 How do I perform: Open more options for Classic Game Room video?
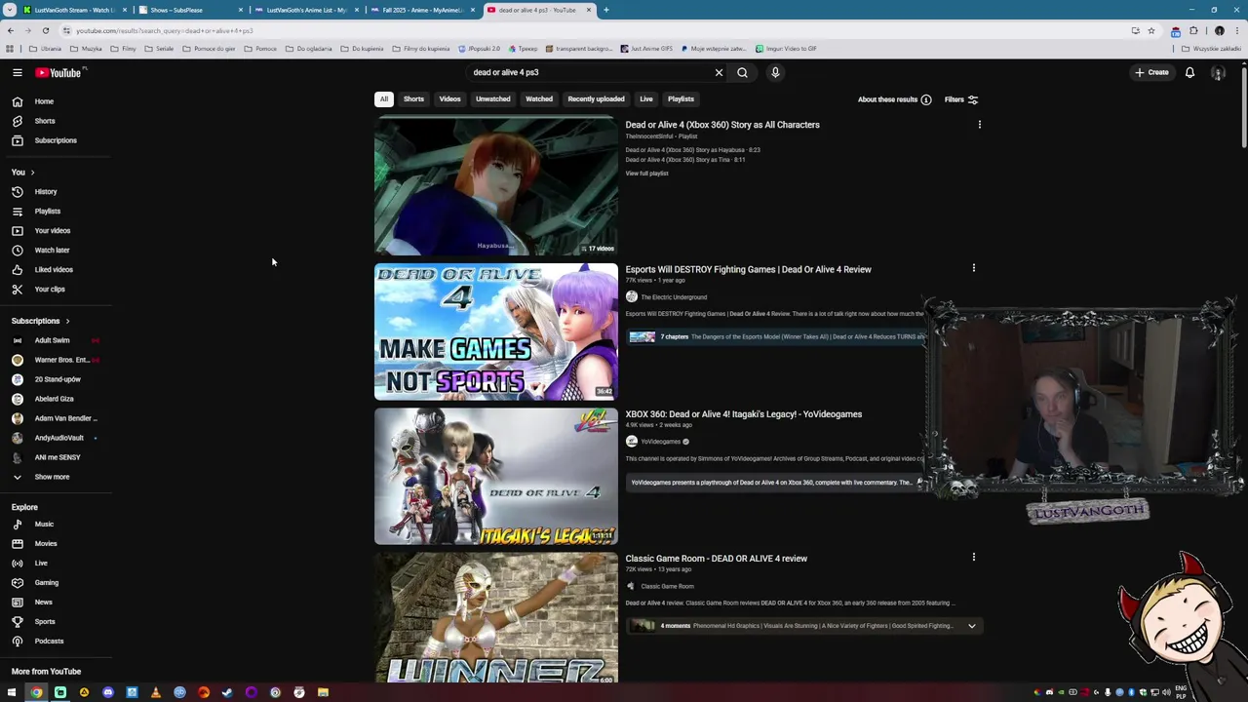[x=973, y=558]
